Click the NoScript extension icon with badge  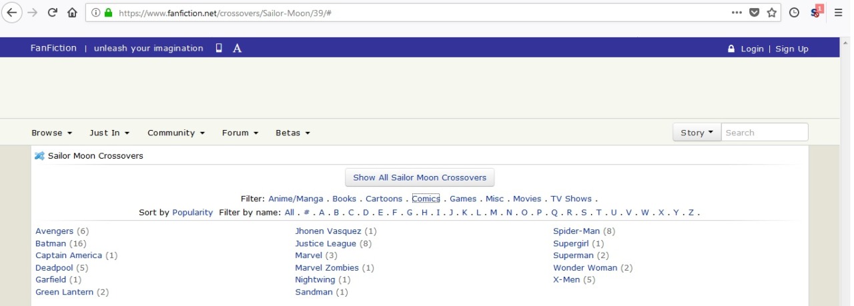(816, 11)
